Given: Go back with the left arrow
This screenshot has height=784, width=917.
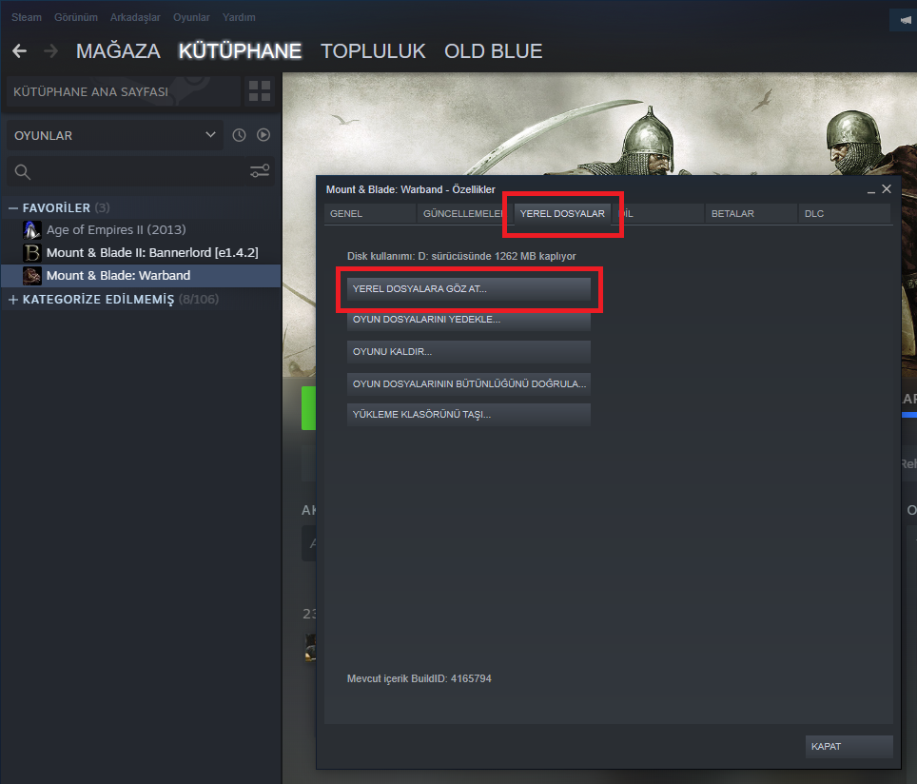Looking at the screenshot, I should 19,50.
